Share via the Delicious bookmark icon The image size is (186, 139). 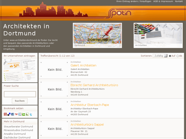pos(9,114)
